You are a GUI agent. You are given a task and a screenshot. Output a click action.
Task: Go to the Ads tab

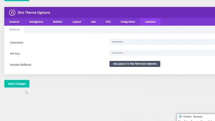[x=93, y=22]
